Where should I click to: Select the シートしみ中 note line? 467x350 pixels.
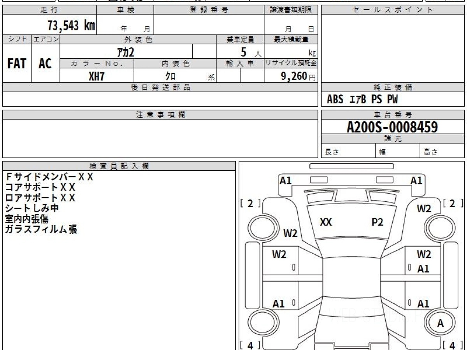pyautogui.click(x=32, y=208)
